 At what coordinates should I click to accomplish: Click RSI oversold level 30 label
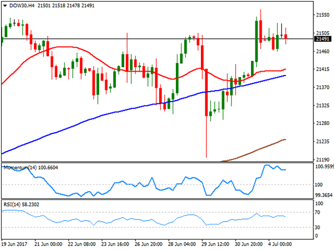pos(317,227)
